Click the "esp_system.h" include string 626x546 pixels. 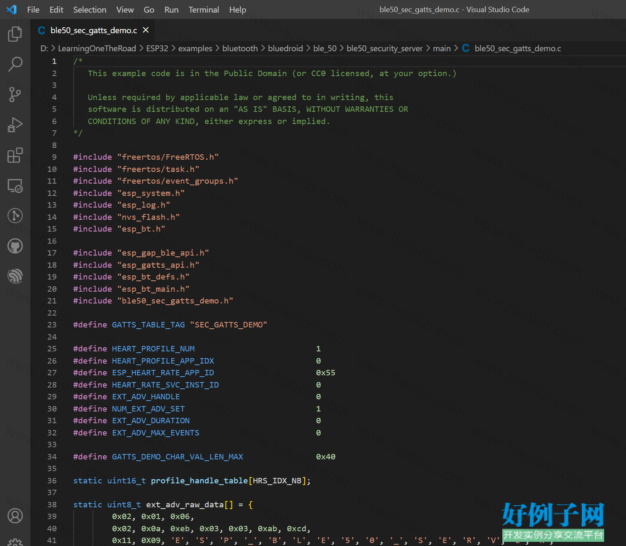[x=151, y=193]
